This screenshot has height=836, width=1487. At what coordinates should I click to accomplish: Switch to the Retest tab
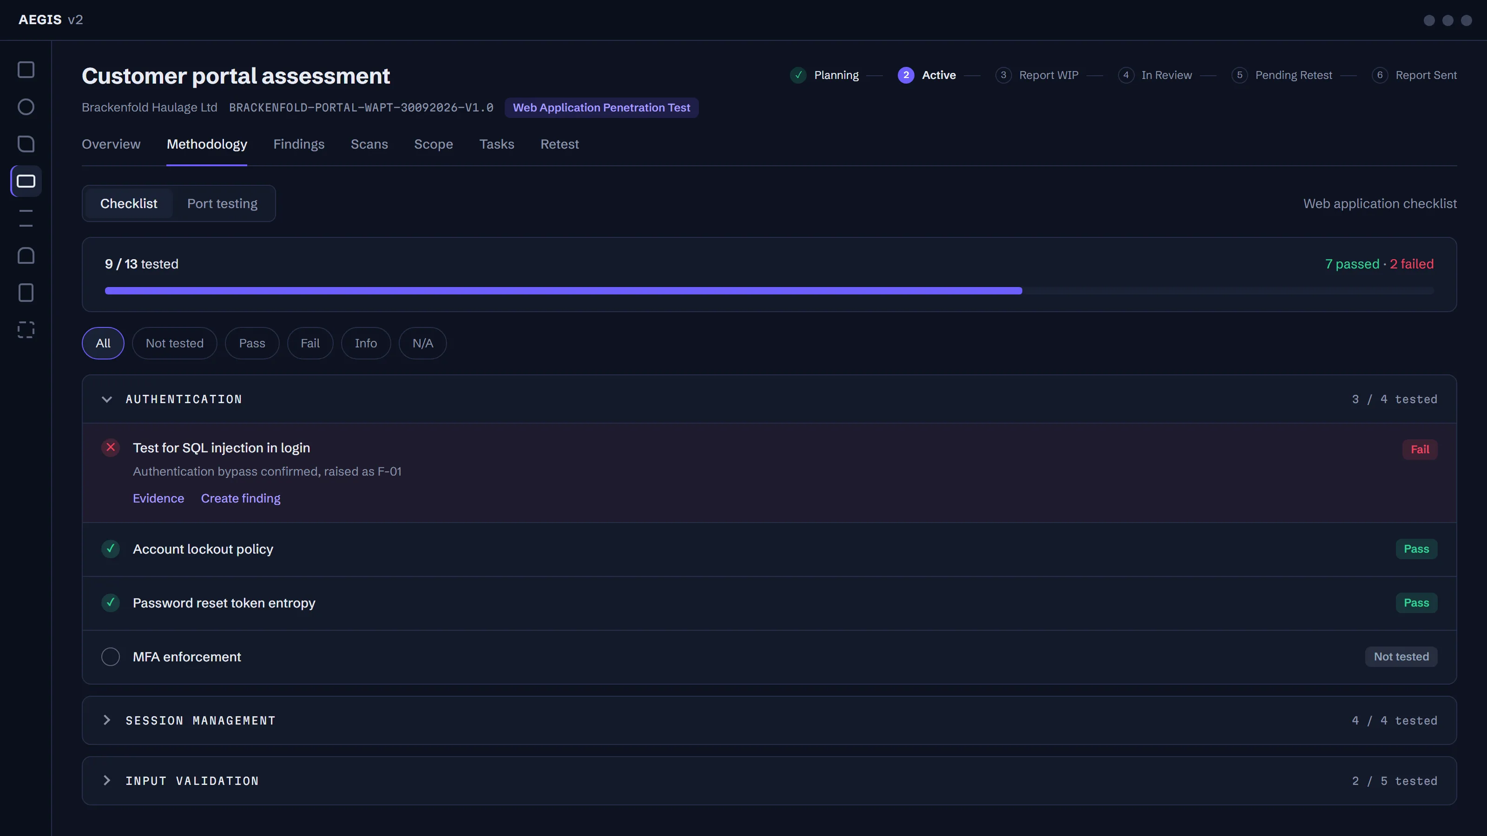(x=559, y=144)
